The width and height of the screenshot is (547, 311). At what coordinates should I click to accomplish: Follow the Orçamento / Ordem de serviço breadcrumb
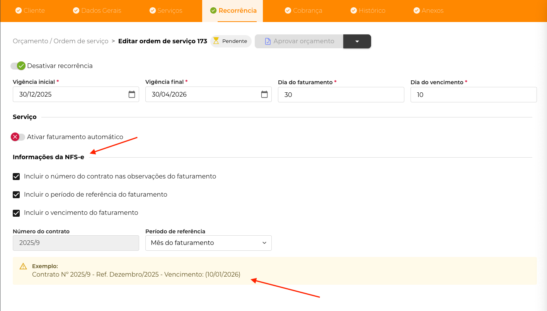61,41
